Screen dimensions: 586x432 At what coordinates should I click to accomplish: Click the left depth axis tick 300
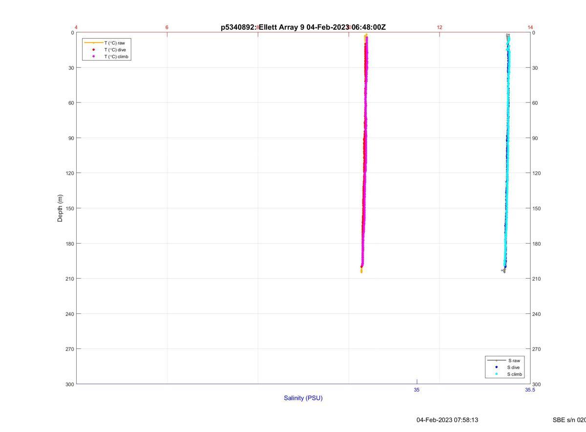click(x=70, y=384)
